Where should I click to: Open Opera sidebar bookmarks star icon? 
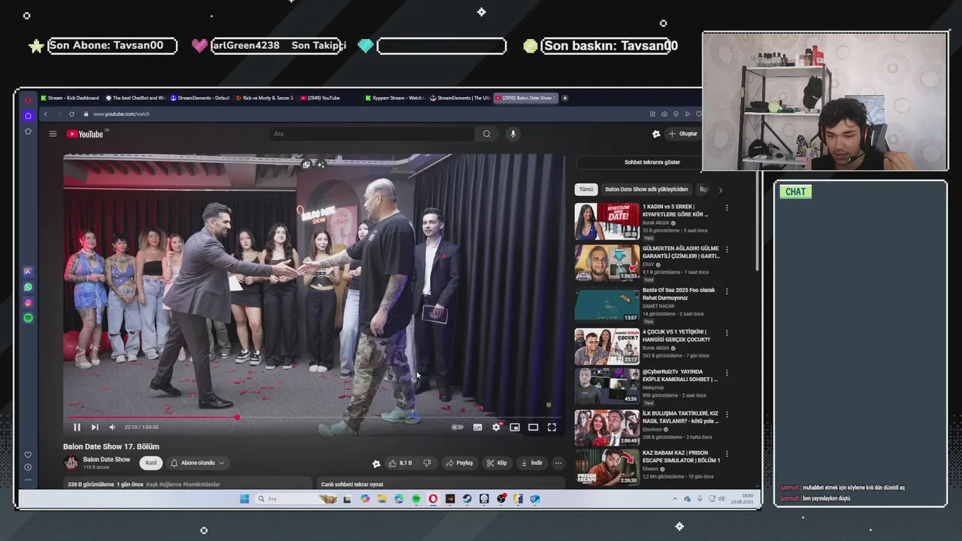(x=28, y=131)
